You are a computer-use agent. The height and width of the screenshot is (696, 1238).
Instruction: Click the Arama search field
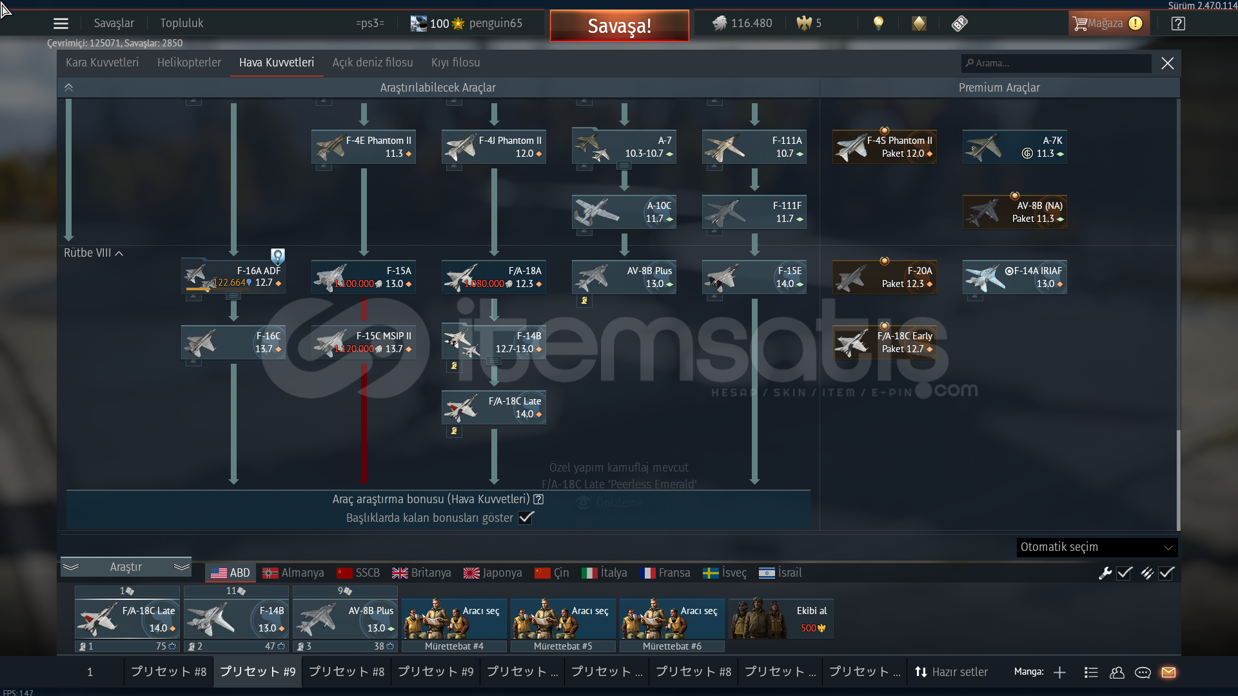[1056, 63]
